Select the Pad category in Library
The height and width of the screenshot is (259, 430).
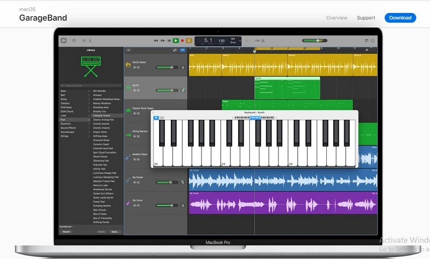pos(75,120)
